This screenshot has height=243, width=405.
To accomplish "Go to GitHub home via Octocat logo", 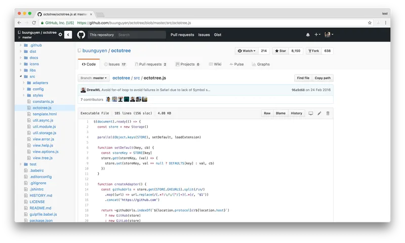I will pyautogui.click(x=81, y=34).
